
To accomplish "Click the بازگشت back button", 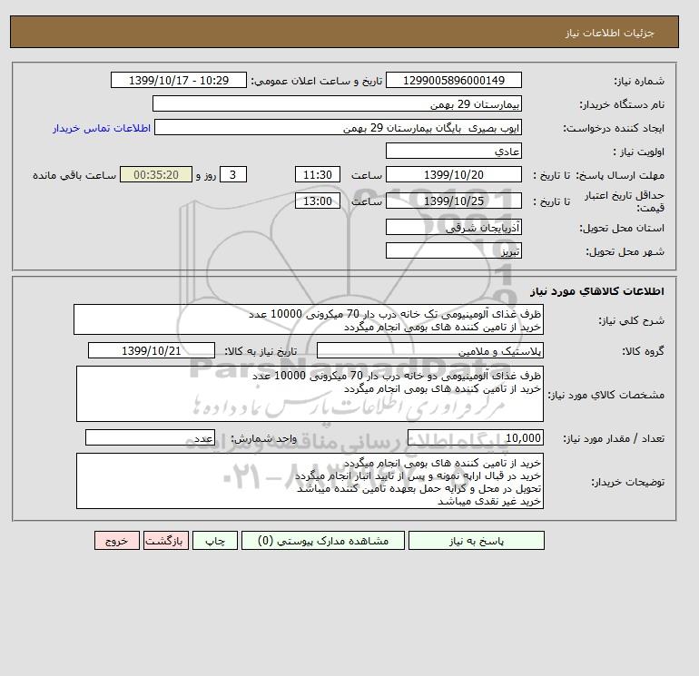I will [166, 541].
